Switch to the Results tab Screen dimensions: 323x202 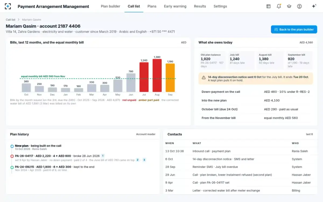point(200,6)
